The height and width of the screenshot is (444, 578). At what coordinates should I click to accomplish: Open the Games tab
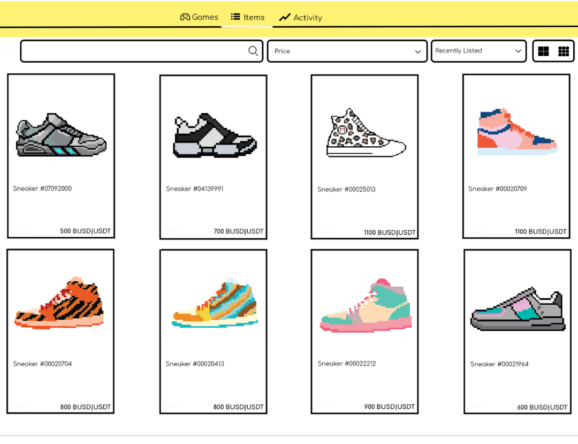click(199, 17)
